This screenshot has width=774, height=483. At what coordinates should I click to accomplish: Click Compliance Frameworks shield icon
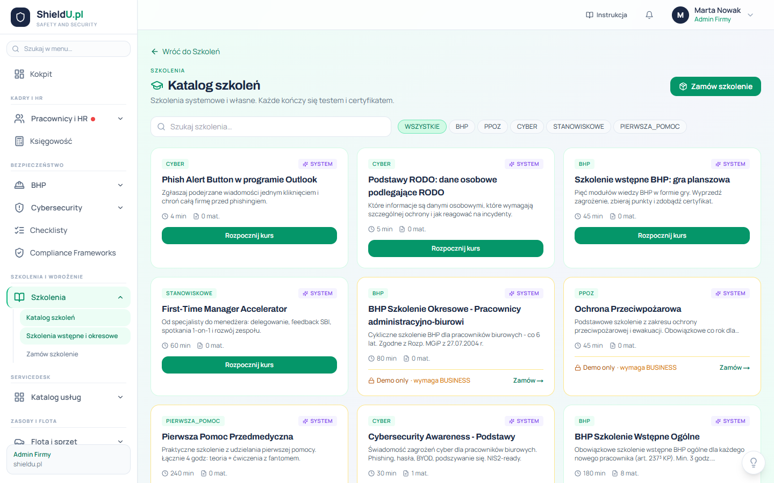[x=19, y=253]
